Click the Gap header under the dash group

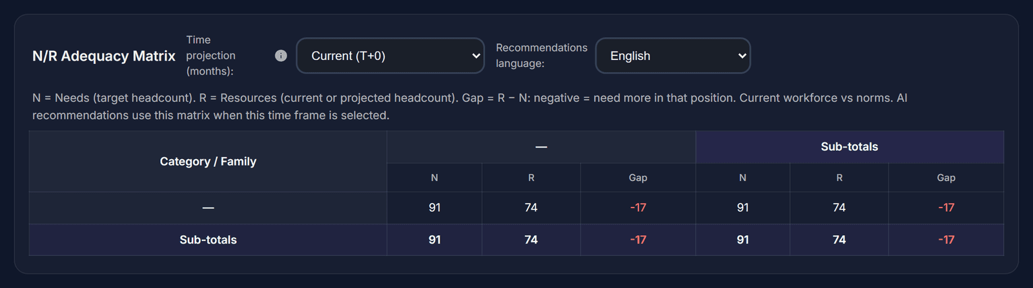(638, 177)
